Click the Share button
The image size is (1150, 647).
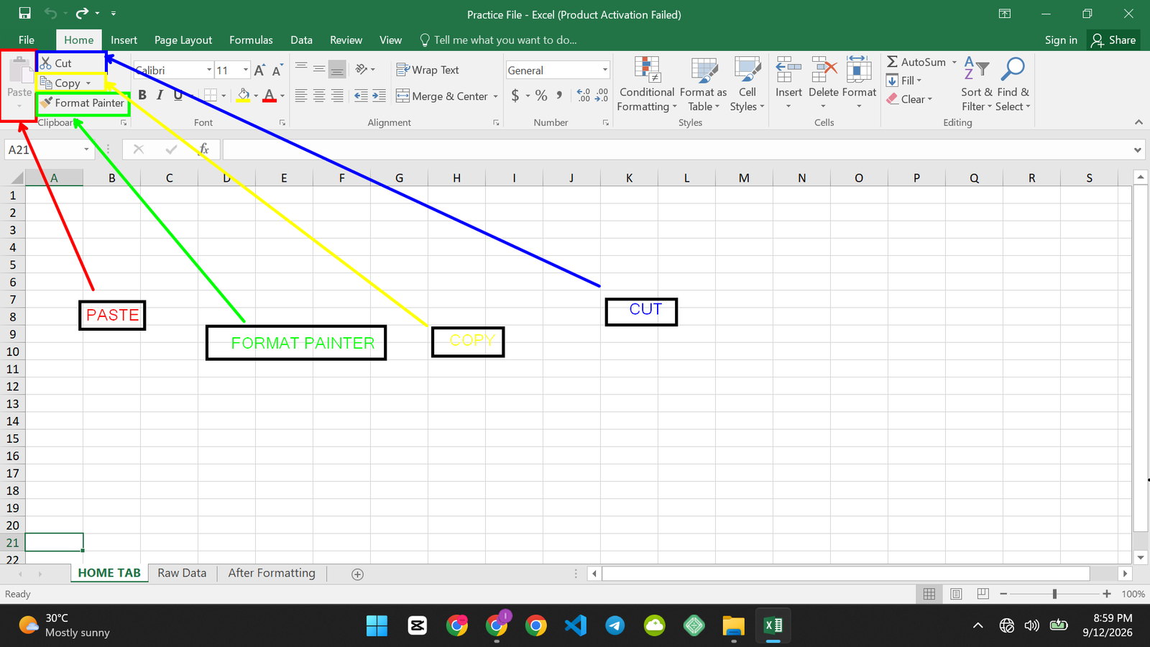click(1113, 40)
